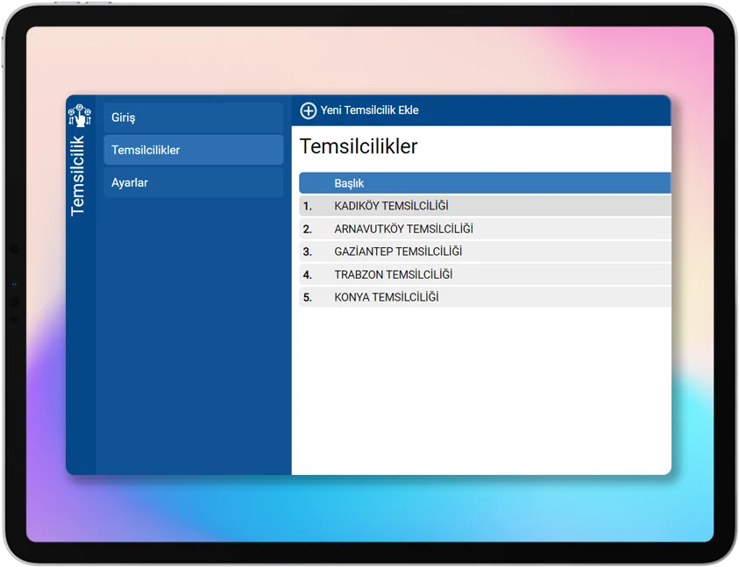Click row number 1 in list

[308, 206]
